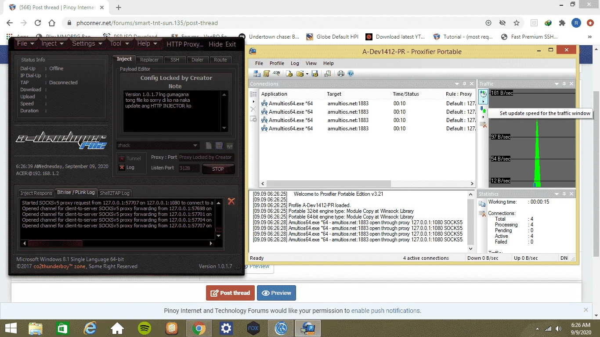Click the Listen Port field
600x337 pixels.
point(189,168)
